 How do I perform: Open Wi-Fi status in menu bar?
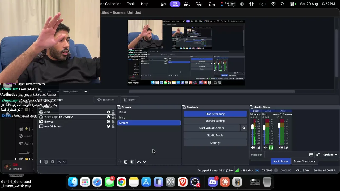click(273, 4)
